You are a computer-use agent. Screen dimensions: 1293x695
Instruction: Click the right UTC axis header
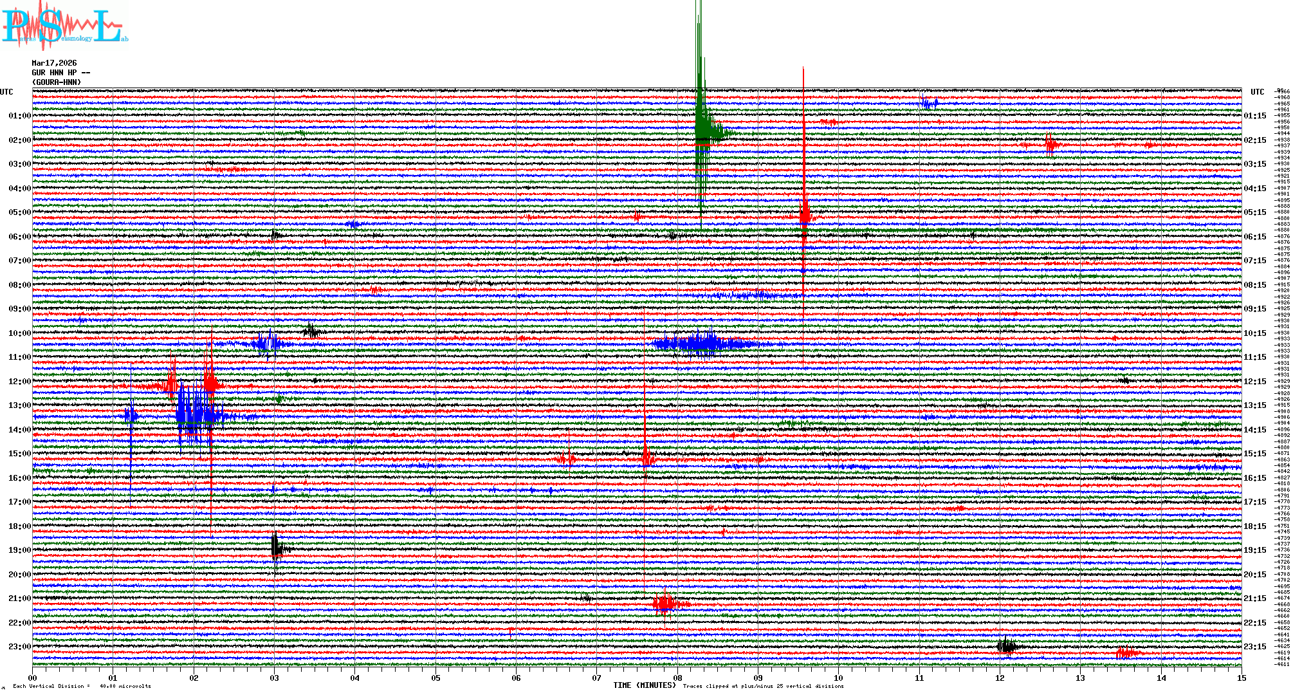(1257, 92)
